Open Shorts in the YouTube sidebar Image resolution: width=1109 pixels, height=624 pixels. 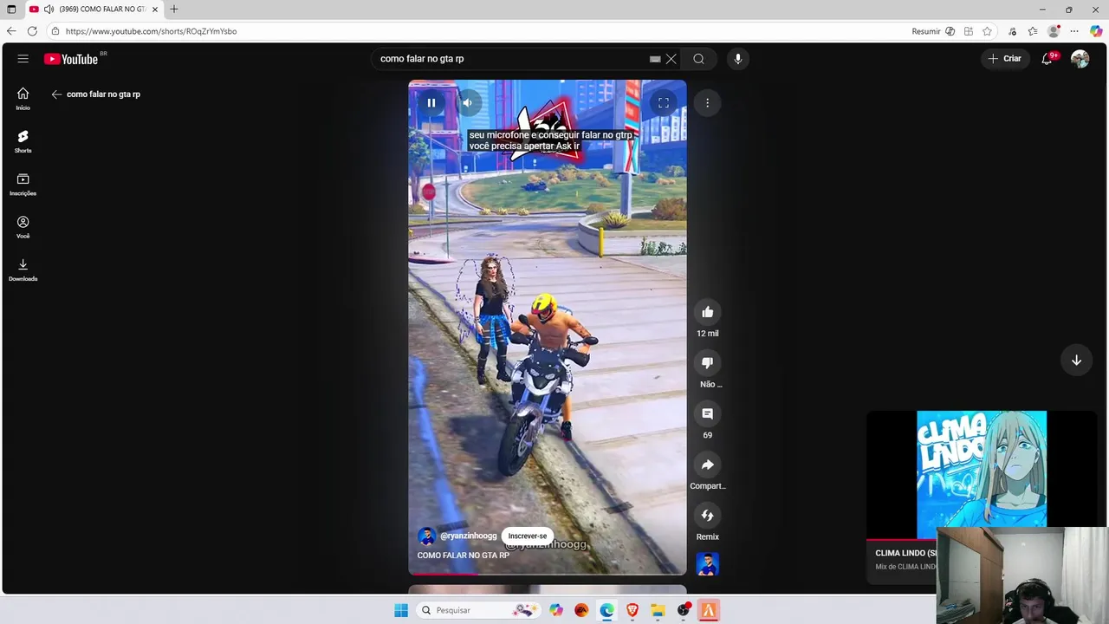click(23, 141)
